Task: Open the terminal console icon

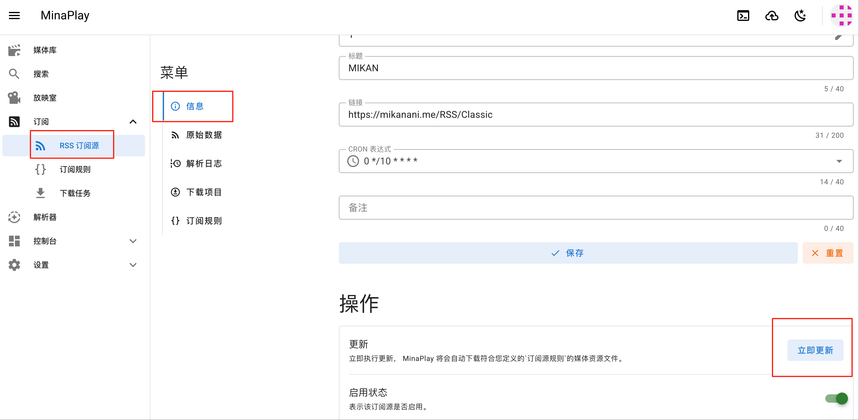Action: (743, 16)
